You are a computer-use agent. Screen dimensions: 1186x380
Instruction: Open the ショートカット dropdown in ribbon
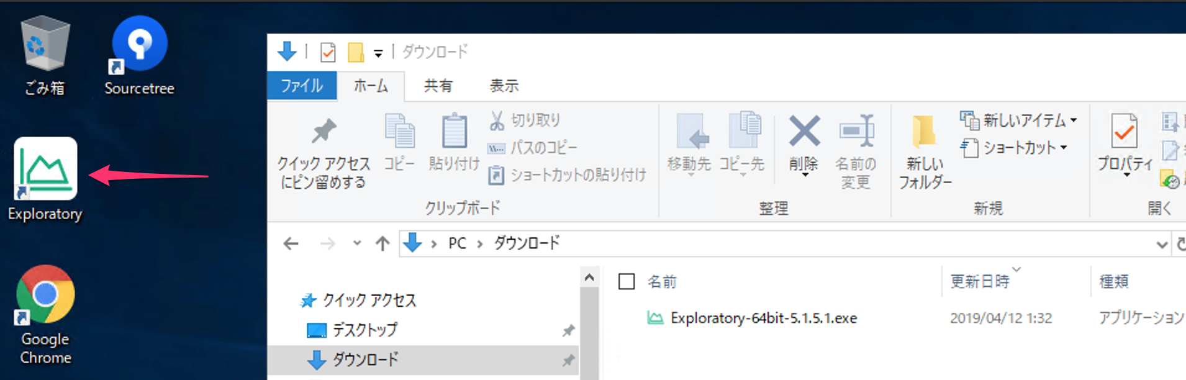pos(1013,148)
